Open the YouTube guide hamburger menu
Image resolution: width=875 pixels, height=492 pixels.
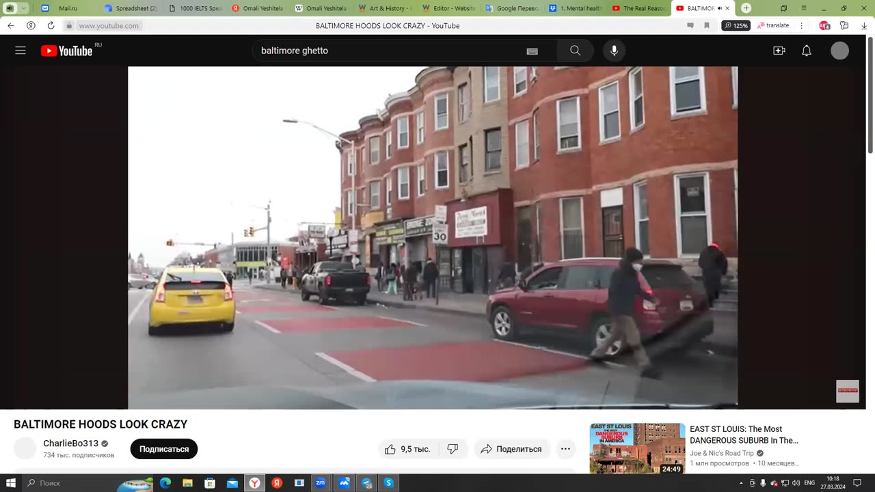[21, 51]
